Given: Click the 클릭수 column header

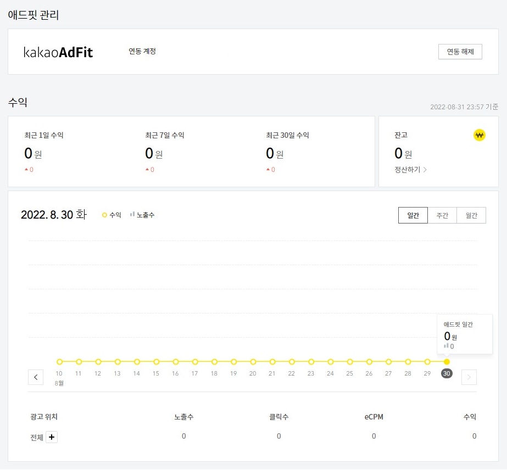Looking at the screenshot, I should (278, 417).
